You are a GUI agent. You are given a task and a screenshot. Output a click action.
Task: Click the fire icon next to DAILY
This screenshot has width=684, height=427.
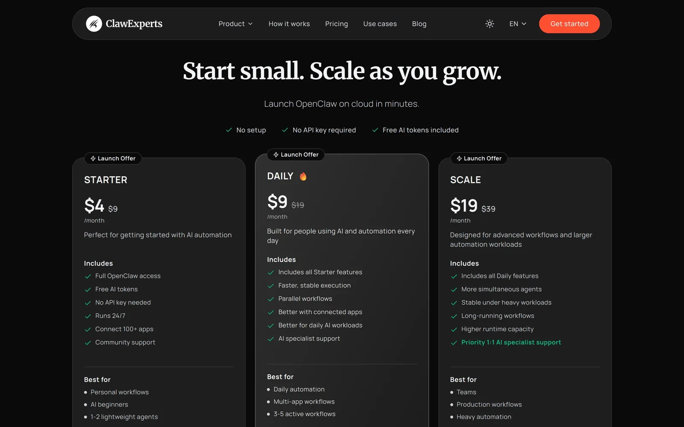303,176
